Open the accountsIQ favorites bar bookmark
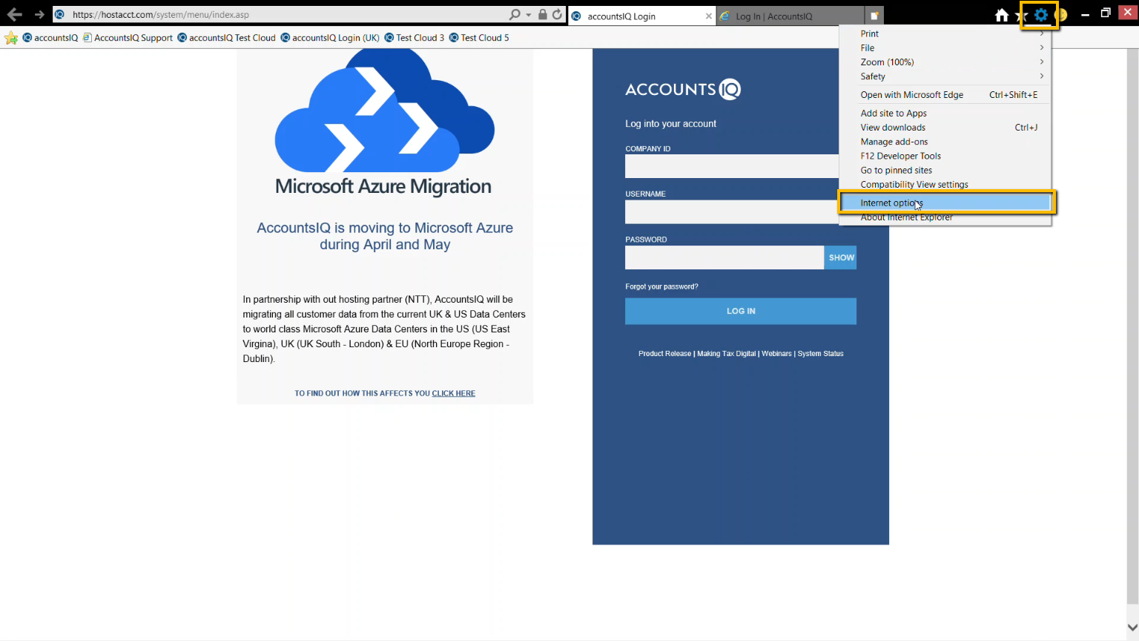Screen dimensions: 1139x641 pyautogui.click(x=50, y=38)
